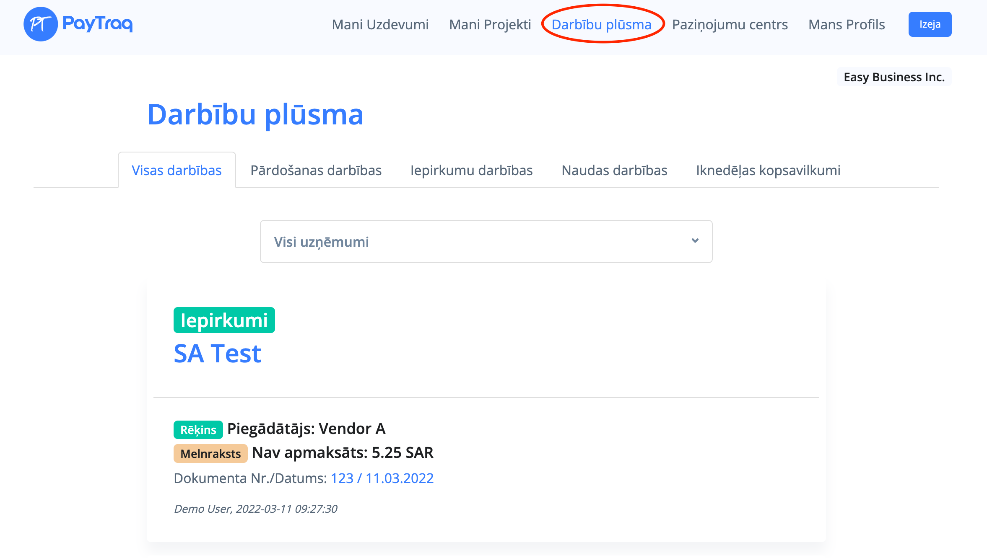Open the SA Test company link
The height and width of the screenshot is (558, 987).
pos(218,353)
